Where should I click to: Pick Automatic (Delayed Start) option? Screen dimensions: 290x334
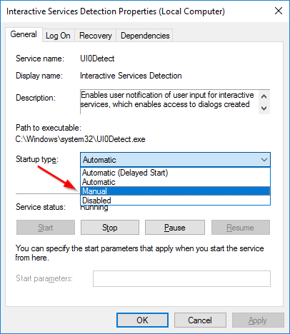point(175,173)
